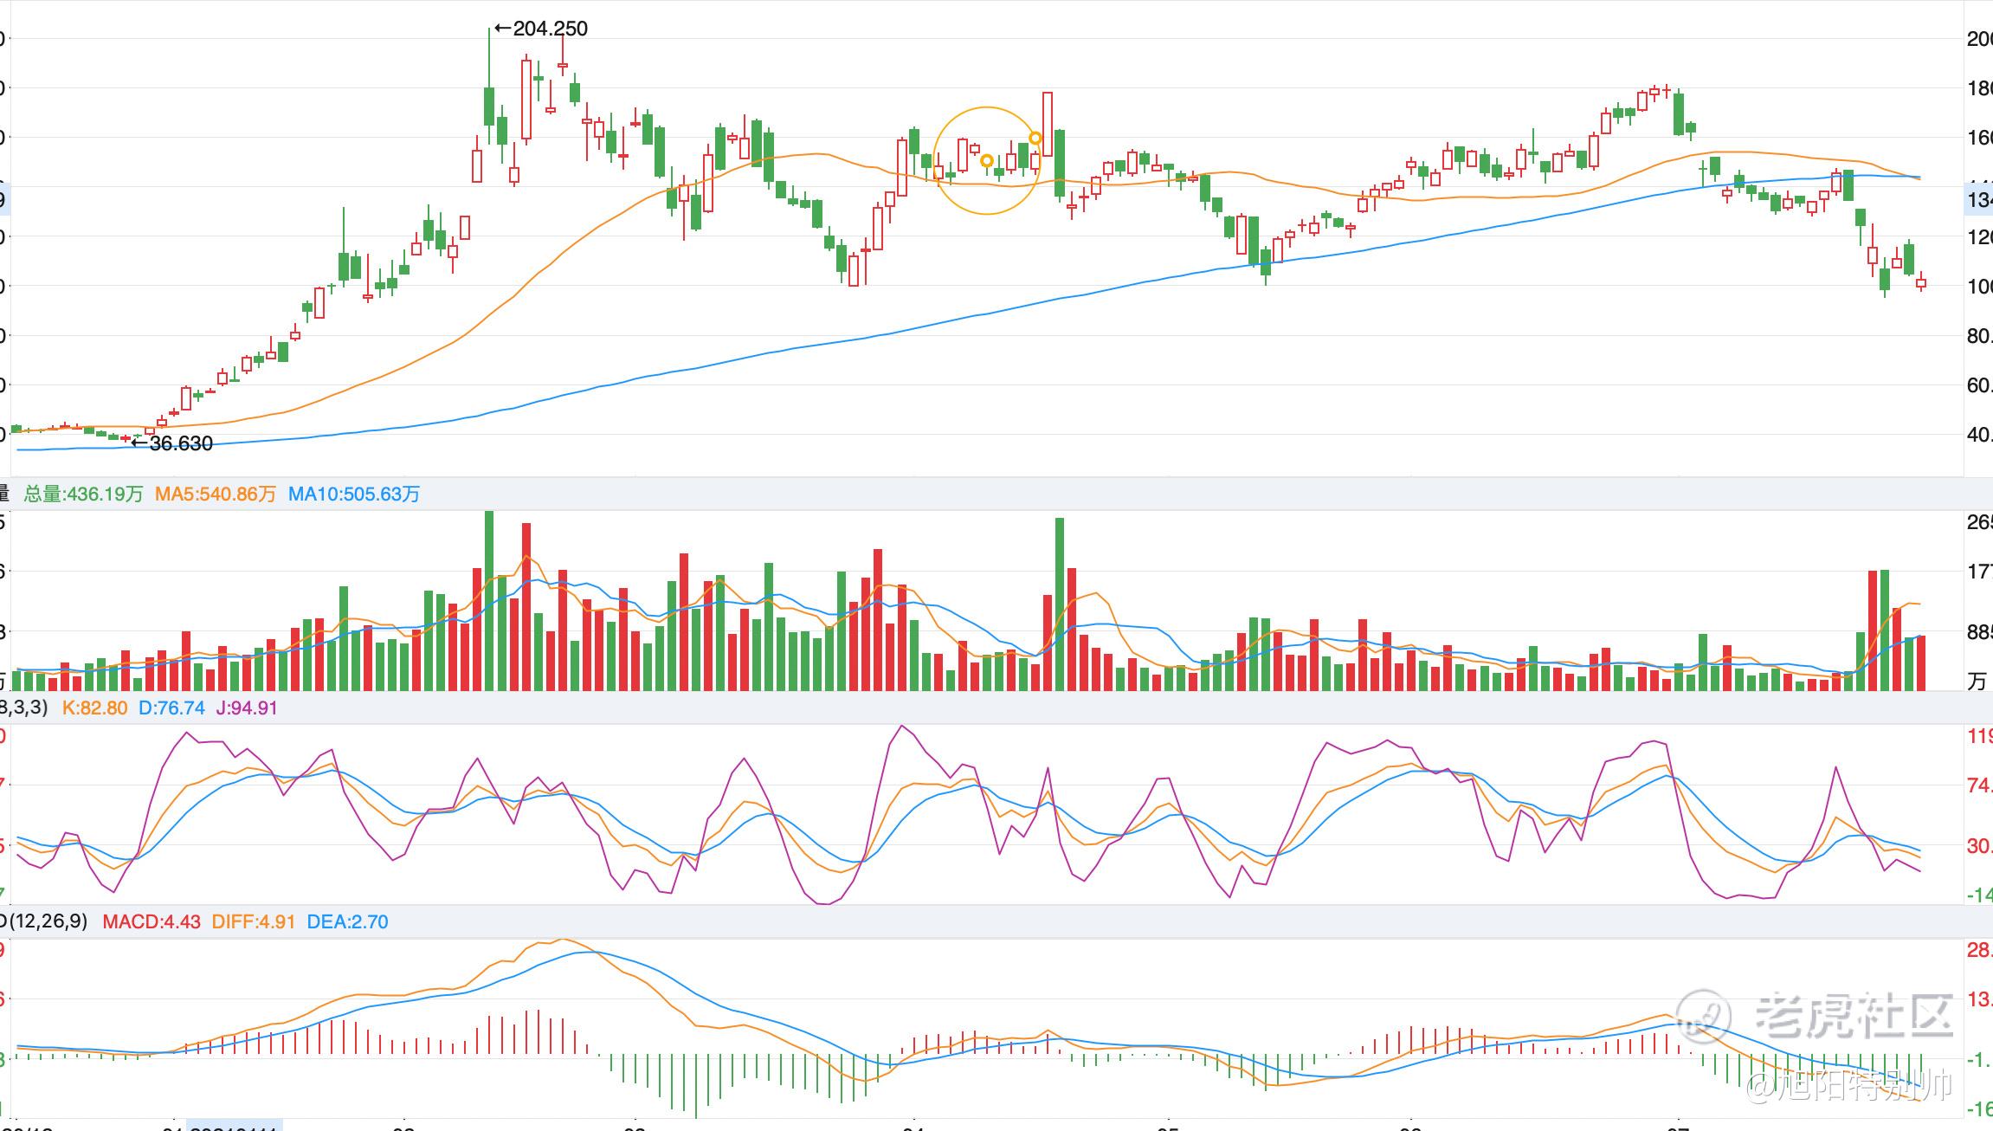The height and width of the screenshot is (1131, 1993).
Task: Click the D:76.74 KDJ value
Action: (x=171, y=708)
